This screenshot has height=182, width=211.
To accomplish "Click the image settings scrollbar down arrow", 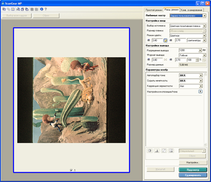I will tap(205, 145).
